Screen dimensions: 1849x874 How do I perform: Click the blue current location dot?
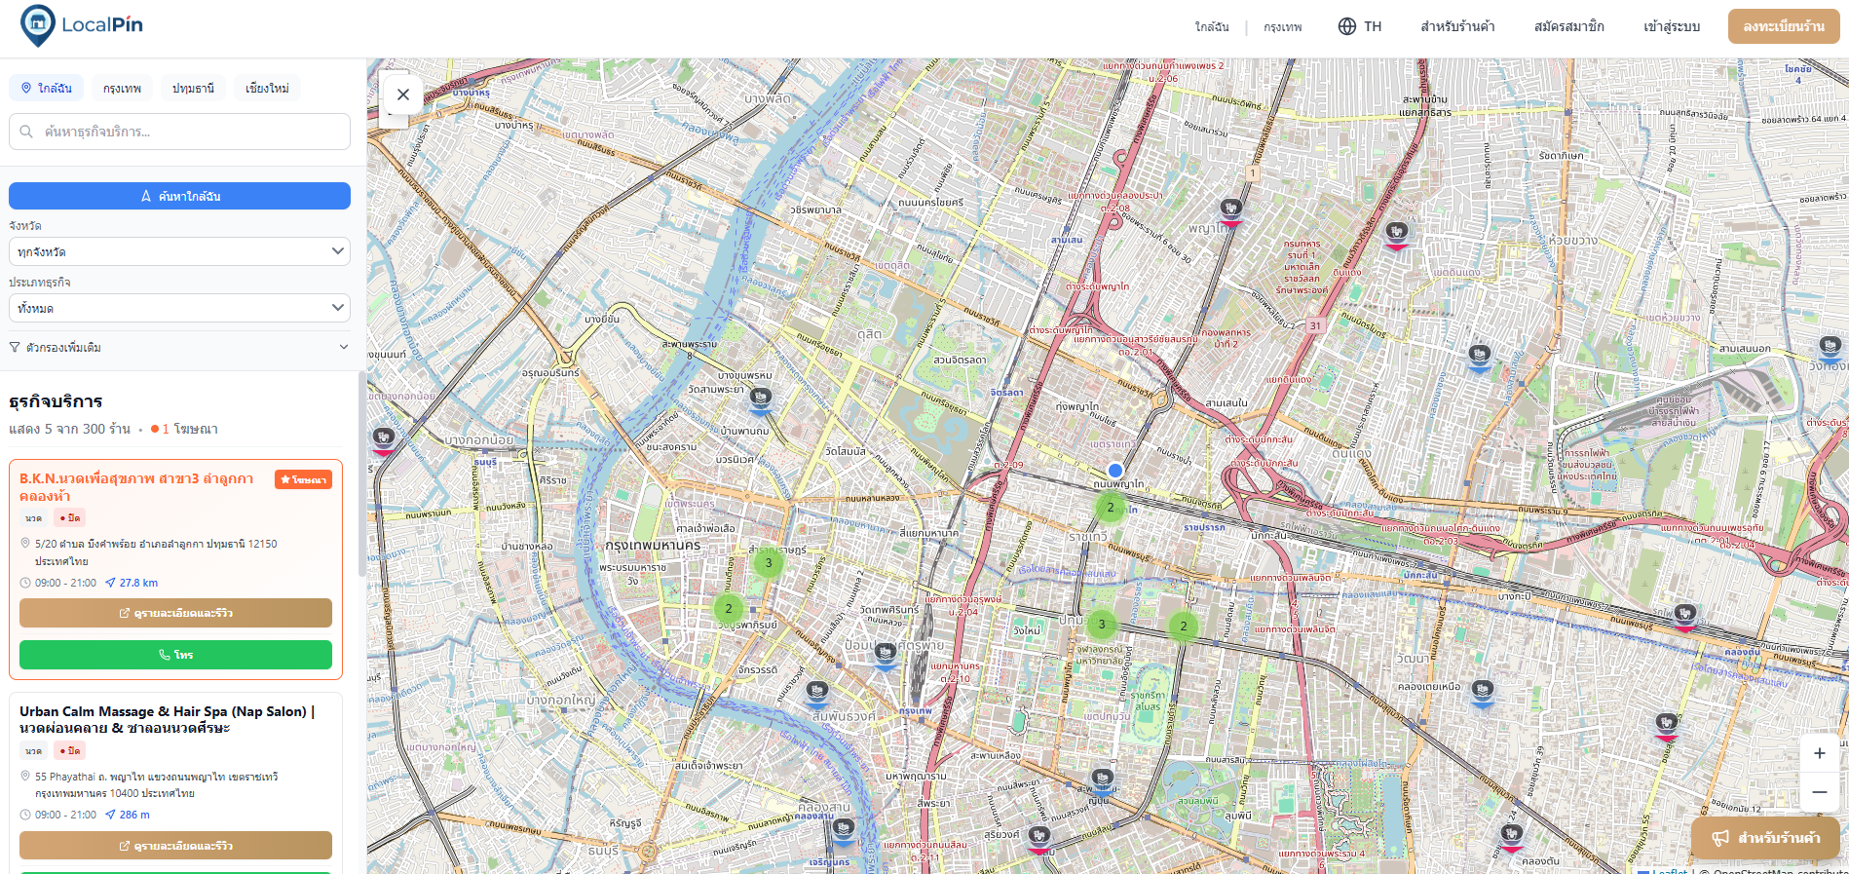coord(1115,471)
